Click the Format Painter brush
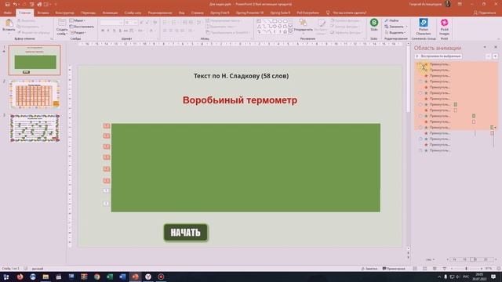The image size is (502, 282). [x=20, y=33]
